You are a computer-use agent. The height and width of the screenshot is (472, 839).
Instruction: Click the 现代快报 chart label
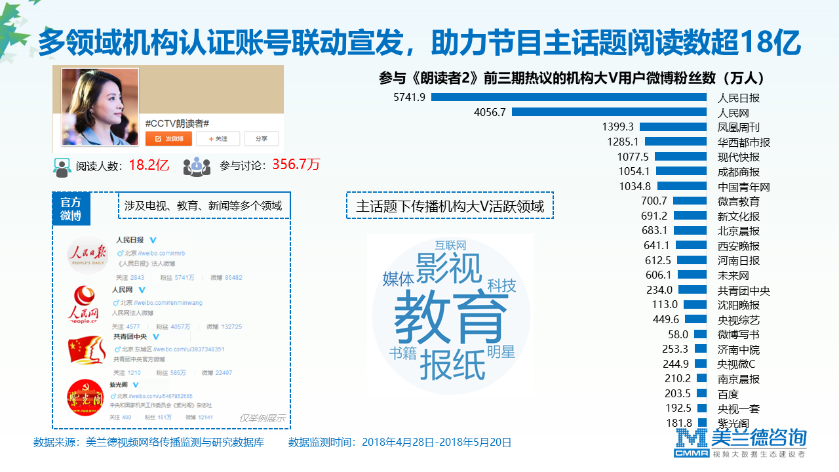click(739, 157)
